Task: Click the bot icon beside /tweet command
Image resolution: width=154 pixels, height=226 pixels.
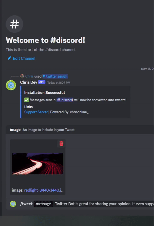Action: [x=13, y=204]
